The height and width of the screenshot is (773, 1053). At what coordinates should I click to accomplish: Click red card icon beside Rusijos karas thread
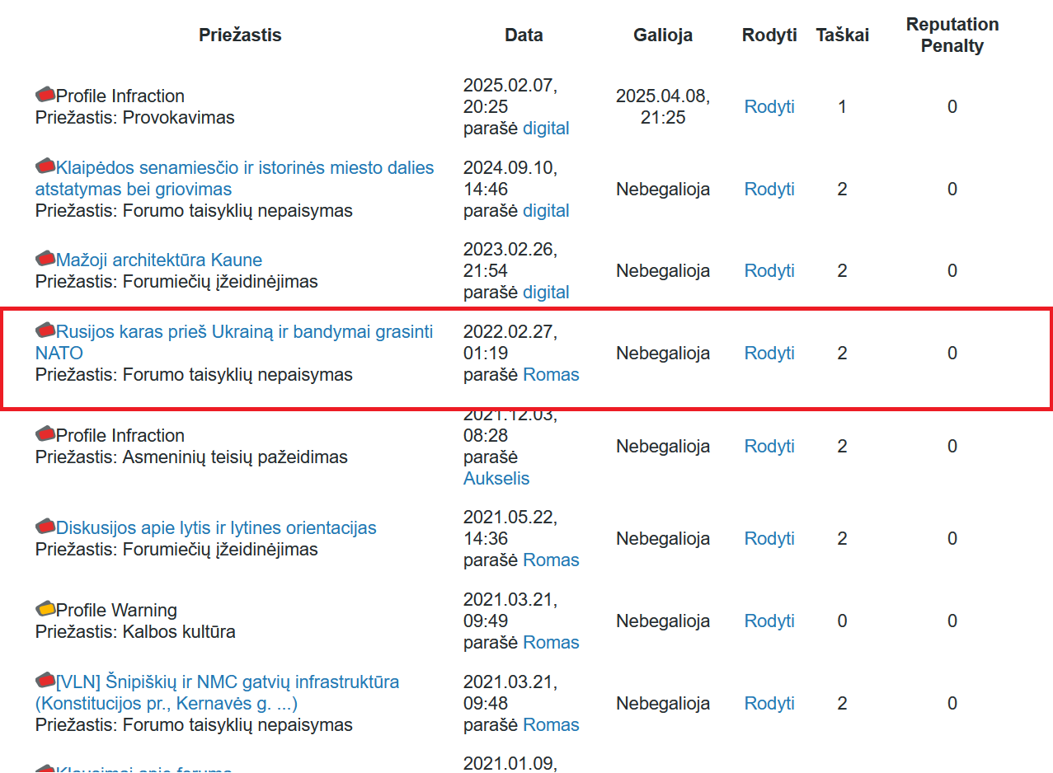45,331
